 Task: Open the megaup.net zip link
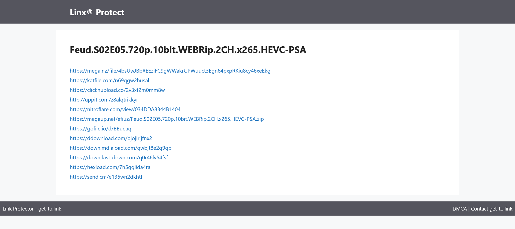tap(167, 119)
